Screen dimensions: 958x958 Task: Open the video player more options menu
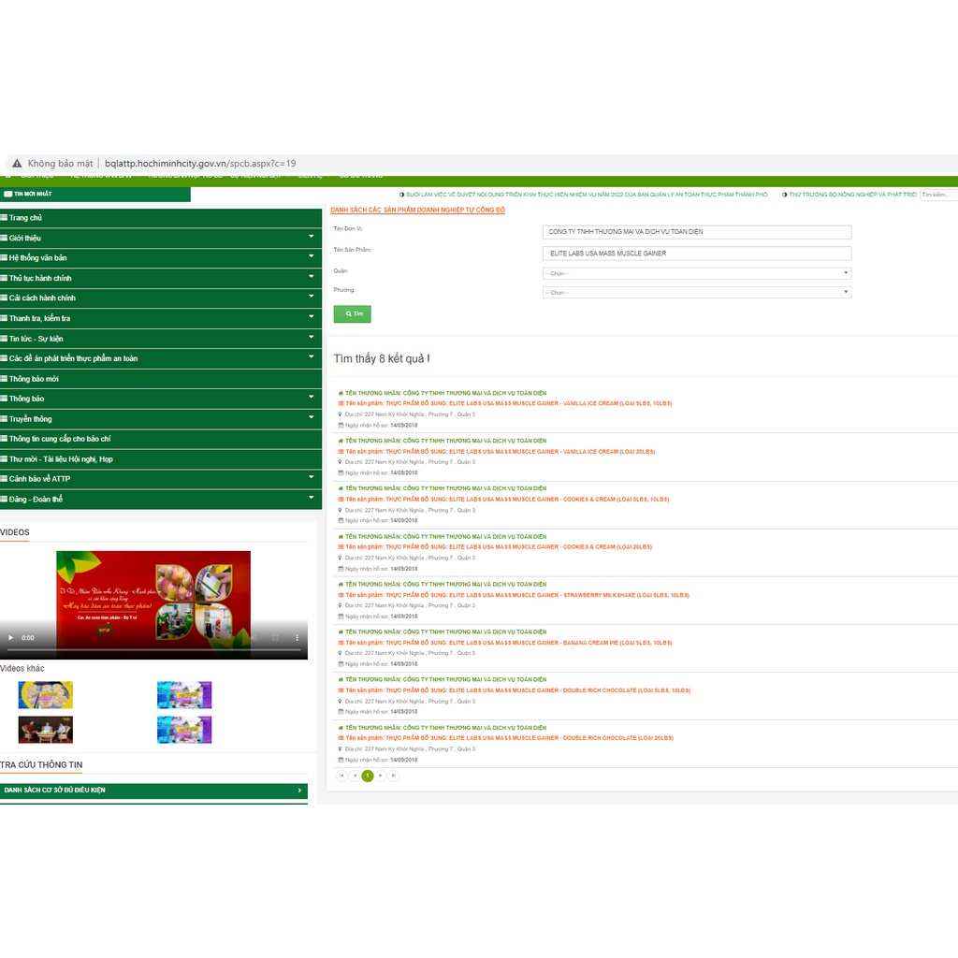[298, 637]
